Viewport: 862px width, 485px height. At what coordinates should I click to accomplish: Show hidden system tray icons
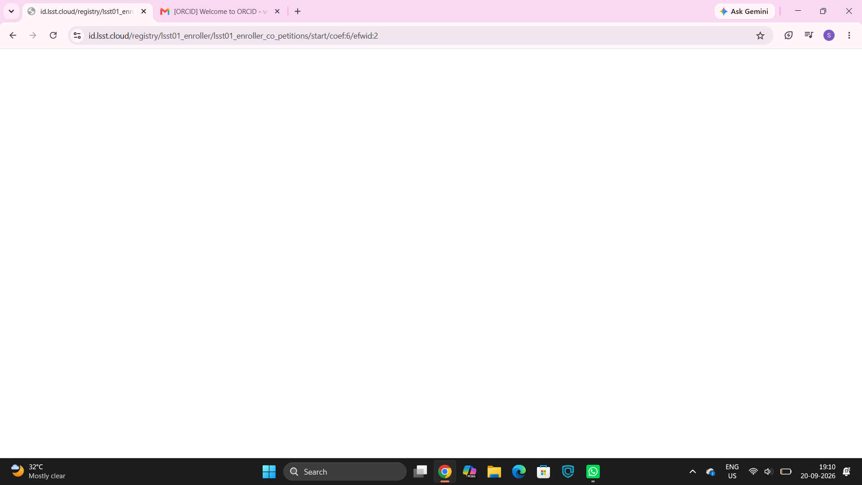[x=692, y=472]
